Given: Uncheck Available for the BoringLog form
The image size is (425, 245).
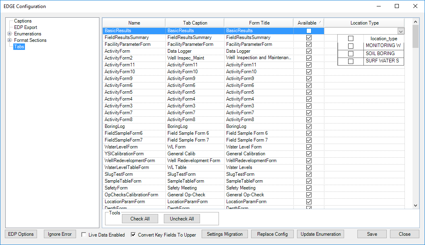Looking at the screenshot, I should (309, 126).
